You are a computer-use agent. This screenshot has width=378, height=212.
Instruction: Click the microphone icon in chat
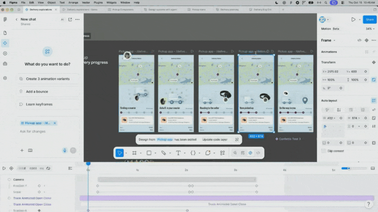click(x=65, y=150)
